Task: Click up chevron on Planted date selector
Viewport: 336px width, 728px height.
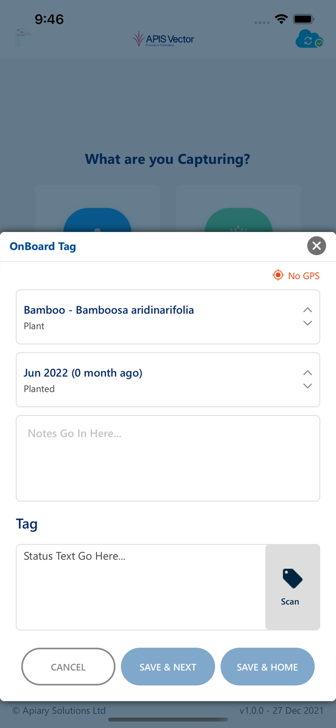Action: [x=307, y=373]
